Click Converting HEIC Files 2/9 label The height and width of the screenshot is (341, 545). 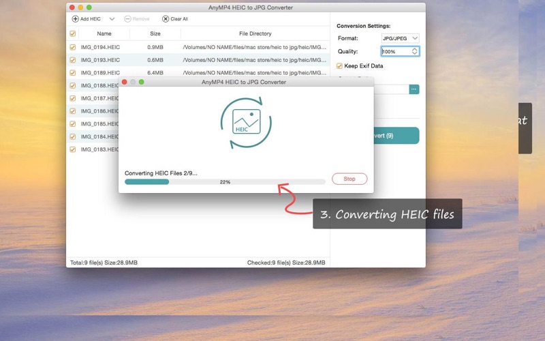click(161, 173)
